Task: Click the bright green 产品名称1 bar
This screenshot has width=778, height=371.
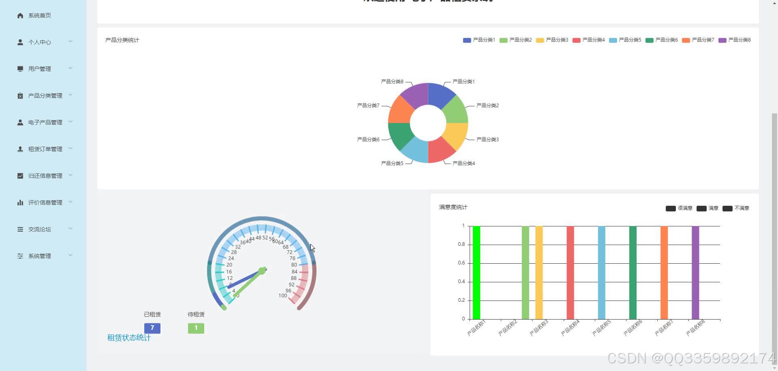Action: (477, 273)
